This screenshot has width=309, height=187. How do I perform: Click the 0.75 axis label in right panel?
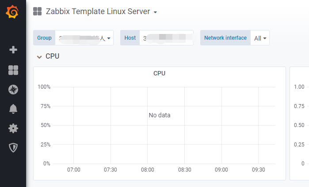click(x=299, y=106)
